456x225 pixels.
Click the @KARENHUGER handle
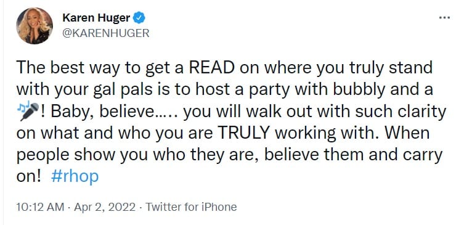106,33
